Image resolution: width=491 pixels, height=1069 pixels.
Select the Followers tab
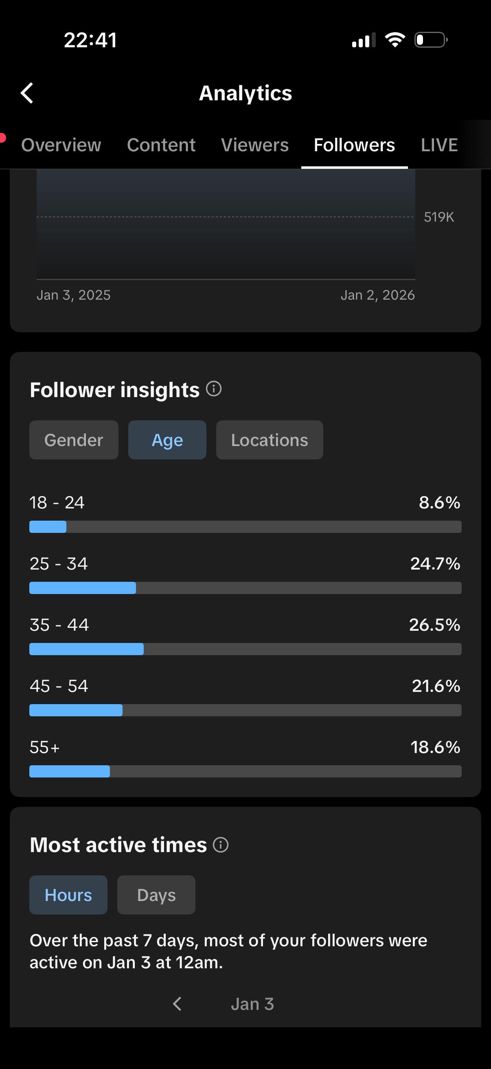pos(354,145)
